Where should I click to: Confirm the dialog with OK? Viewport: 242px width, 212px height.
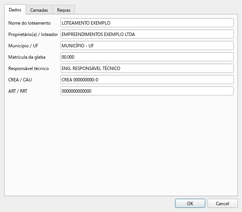click(x=190, y=203)
